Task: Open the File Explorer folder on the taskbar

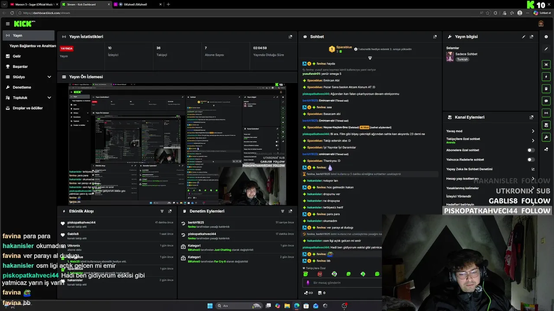Action: (287, 306)
